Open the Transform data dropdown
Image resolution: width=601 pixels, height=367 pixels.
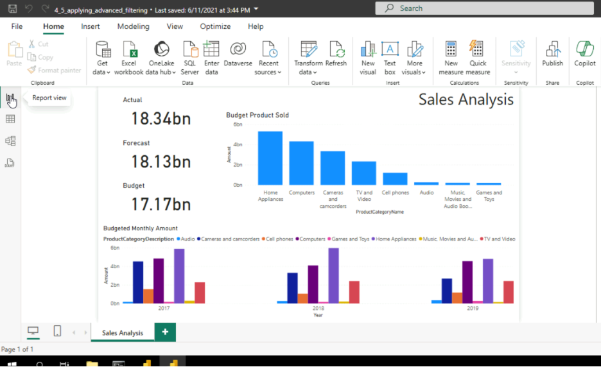coord(309,58)
